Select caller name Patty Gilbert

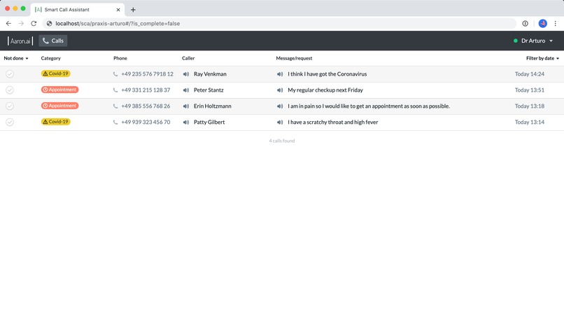pos(209,122)
